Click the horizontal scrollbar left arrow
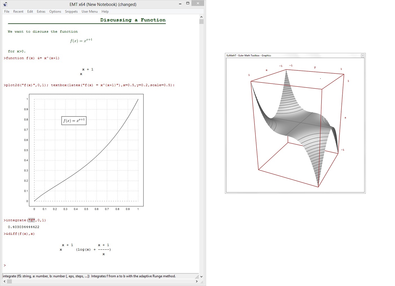This screenshot has height=286, width=395. click(x=5, y=281)
